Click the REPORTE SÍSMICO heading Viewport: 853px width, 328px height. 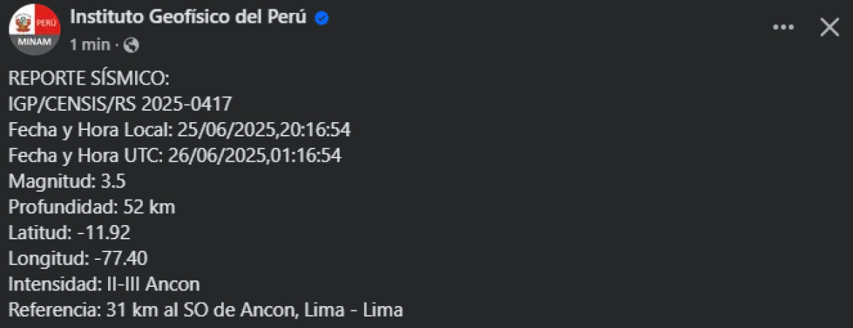coord(89,79)
